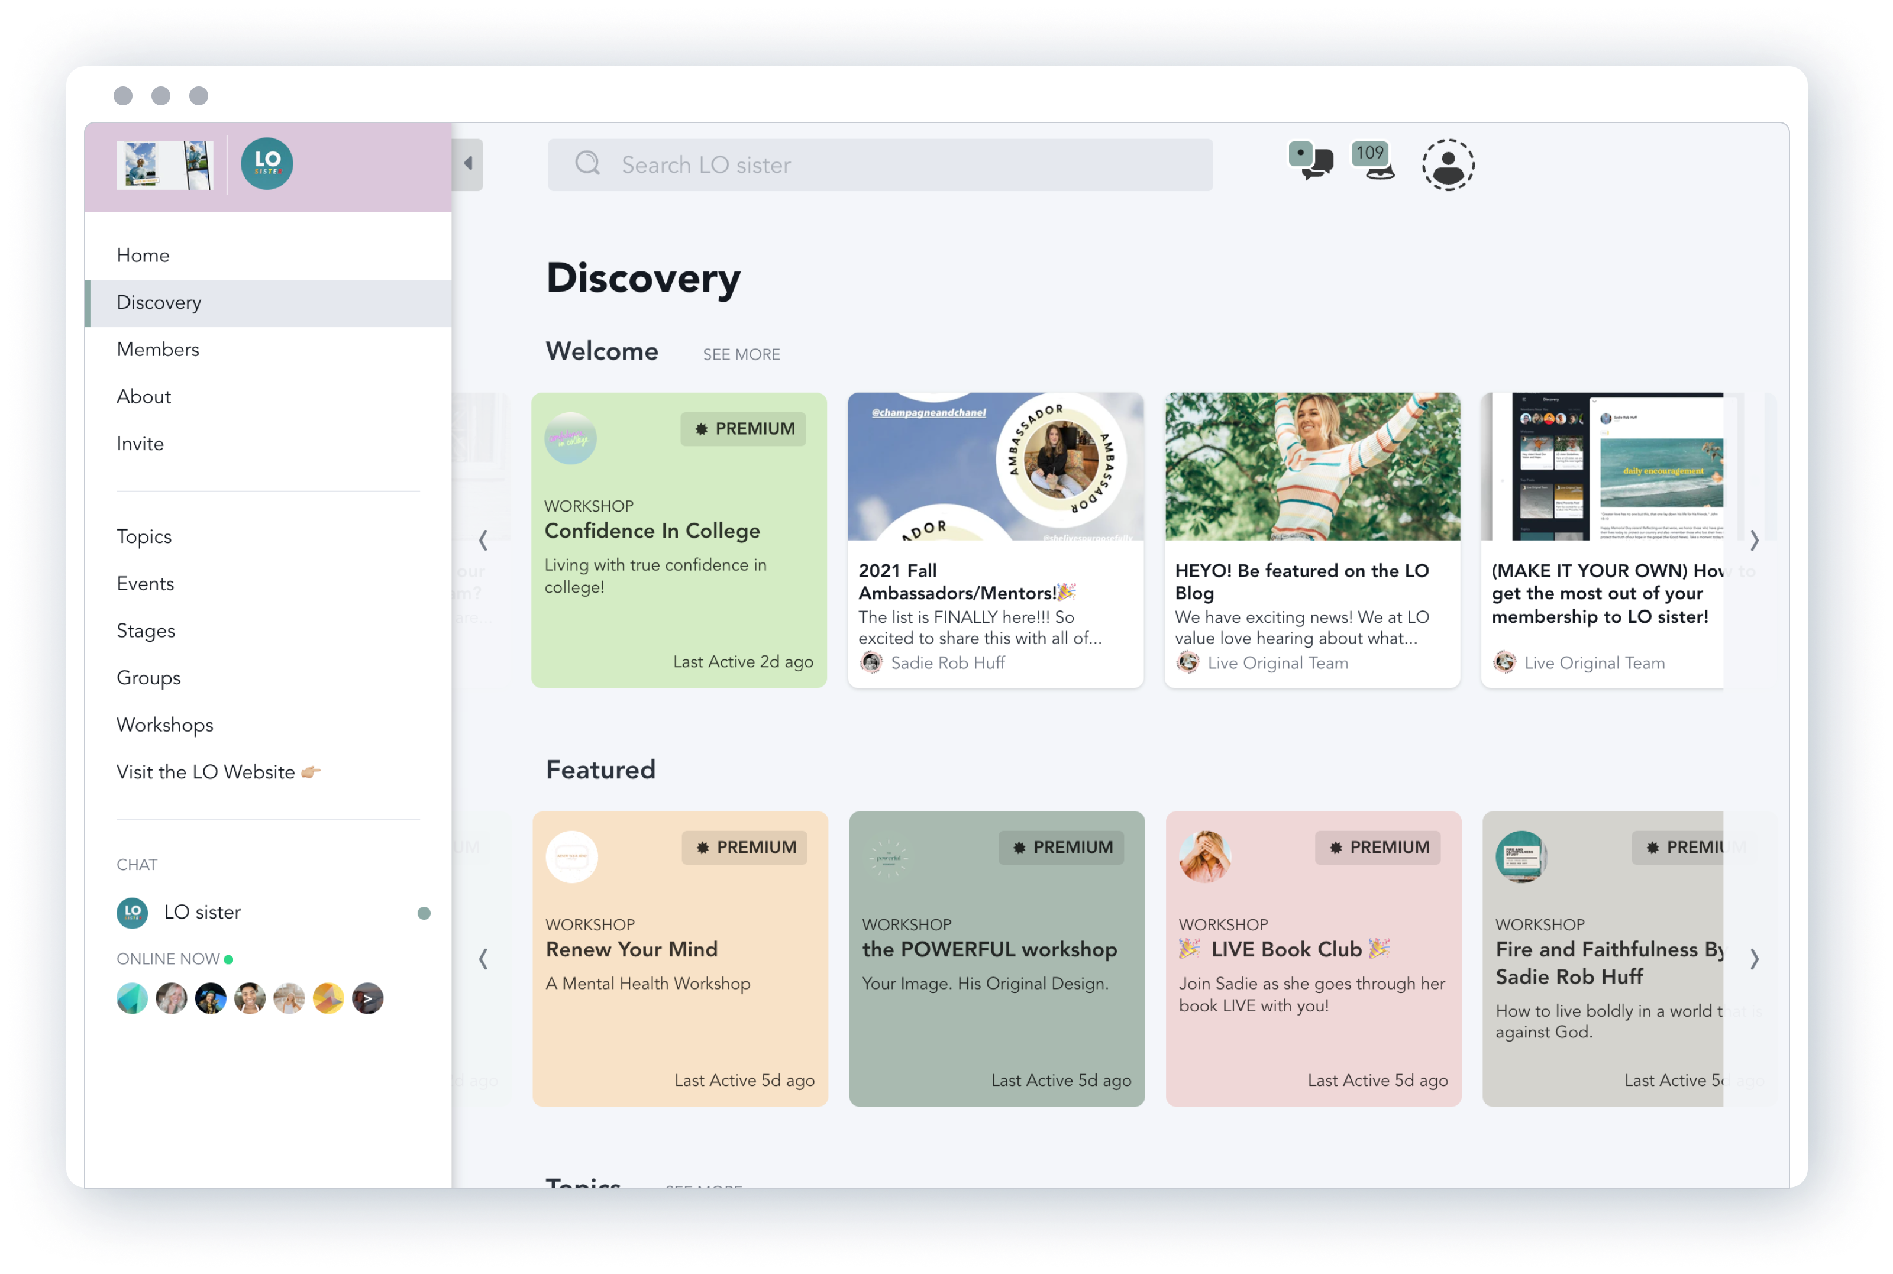Open the profile avatar icon

point(1448,164)
